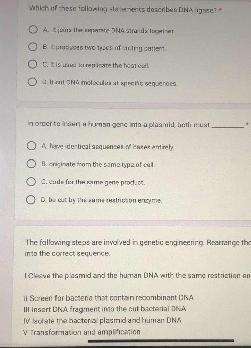
Task: Pick C: code for same gene product
Action: tap(32, 182)
